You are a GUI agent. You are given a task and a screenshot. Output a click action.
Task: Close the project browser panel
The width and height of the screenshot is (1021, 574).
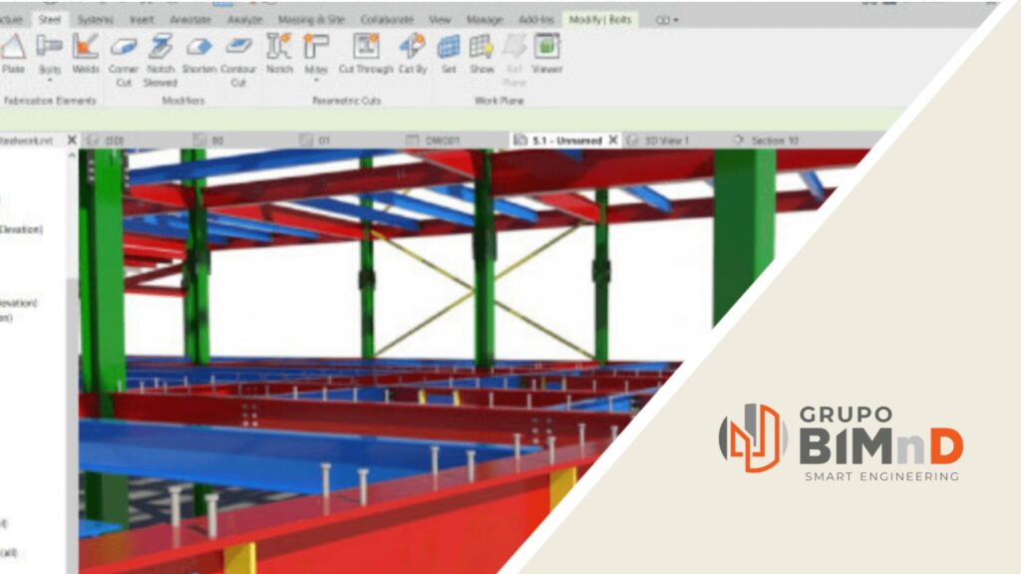(72, 141)
